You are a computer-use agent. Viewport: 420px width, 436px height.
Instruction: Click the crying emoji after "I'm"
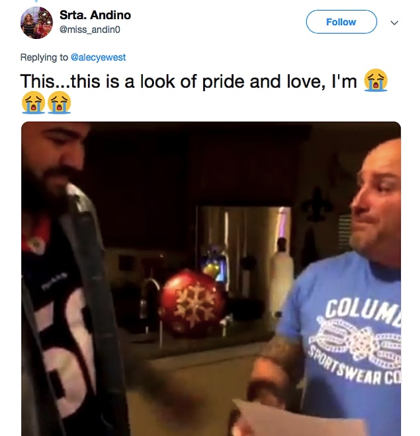[x=376, y=81]
